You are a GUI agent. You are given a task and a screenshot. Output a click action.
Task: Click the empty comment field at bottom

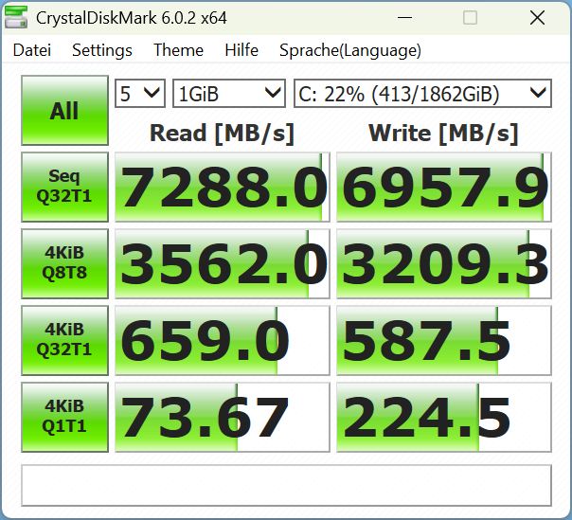coord(286,485)
